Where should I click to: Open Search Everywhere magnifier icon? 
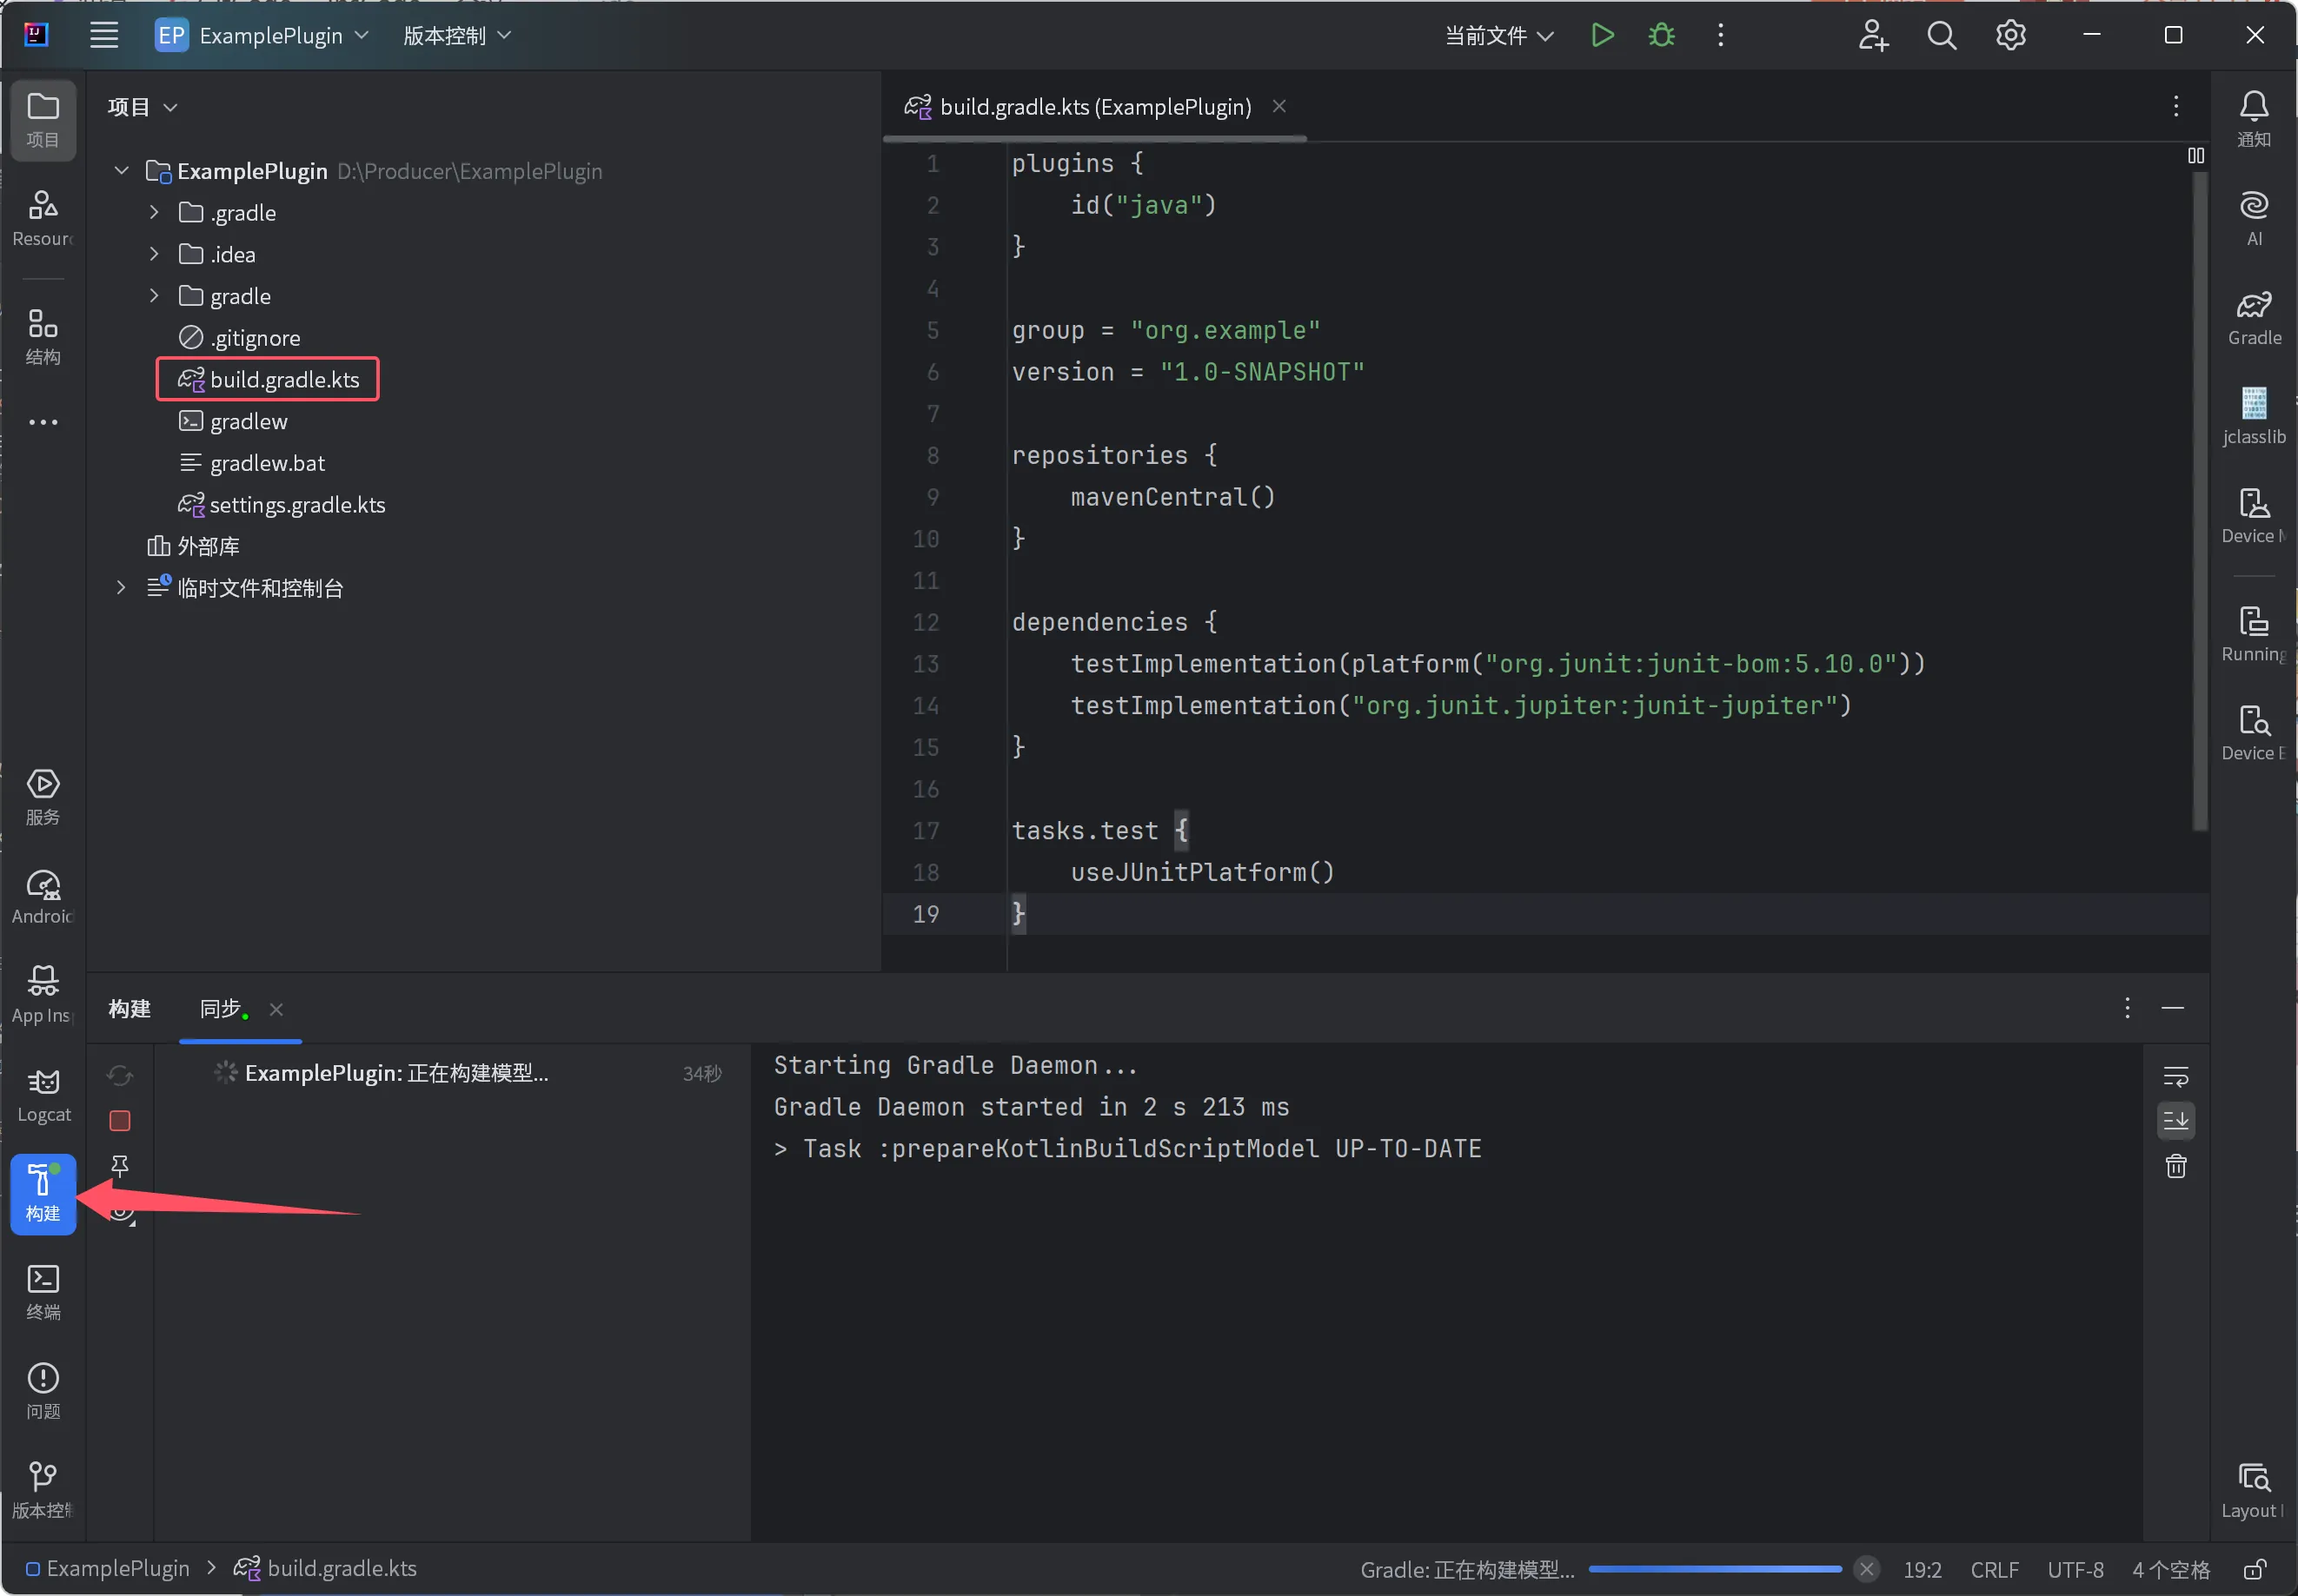click(1941, 35)
